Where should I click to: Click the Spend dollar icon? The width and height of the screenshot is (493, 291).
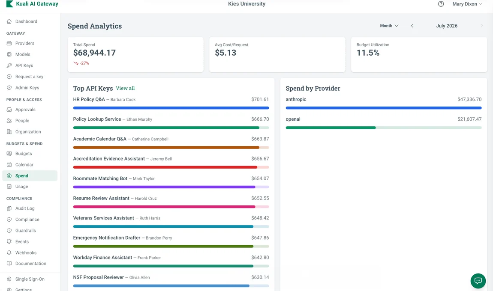tap(9, 176)
